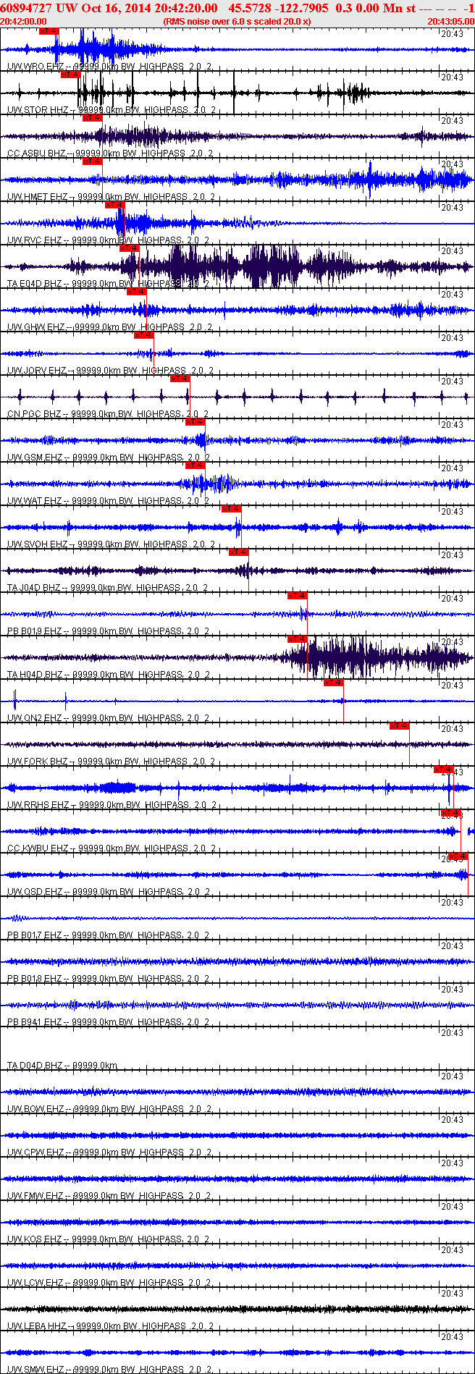Click the end time 20:43:05.00 label
The image size is (475, 1374).
450,22
